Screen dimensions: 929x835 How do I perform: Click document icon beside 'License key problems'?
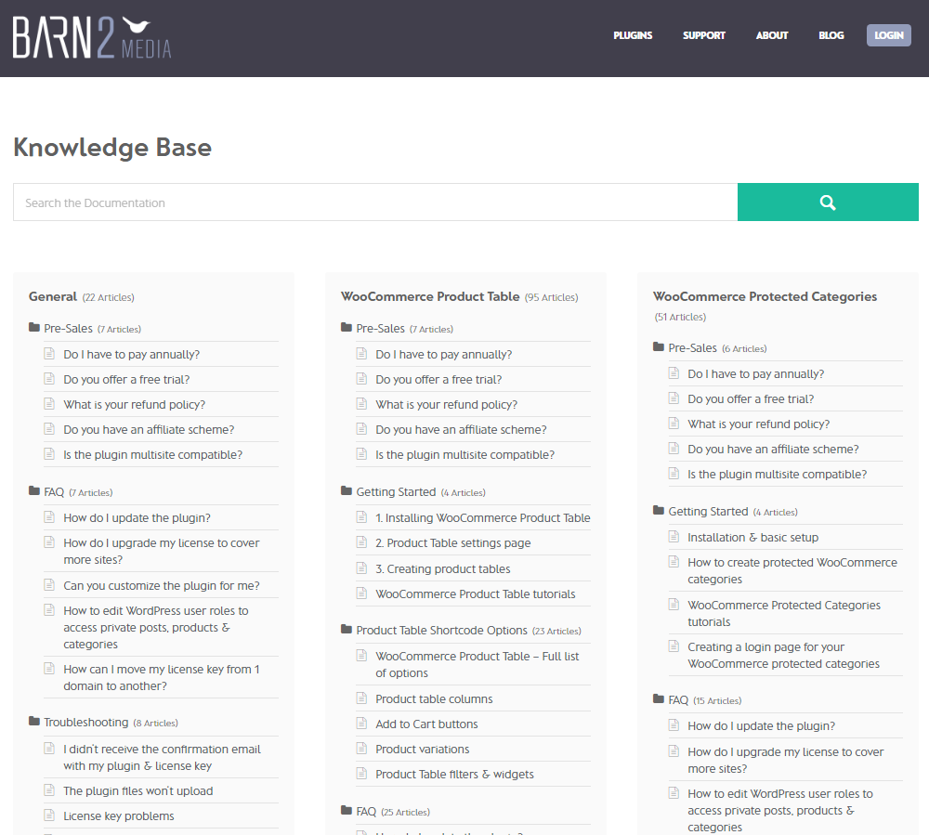point(49,815)
